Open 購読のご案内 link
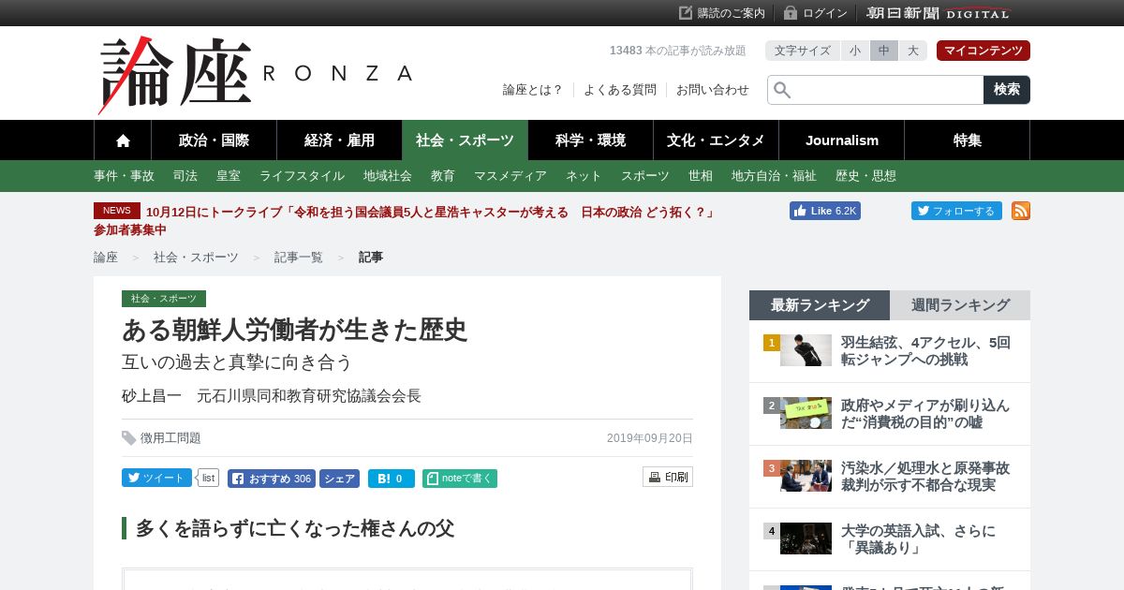1124x590 pixels. 722,13
